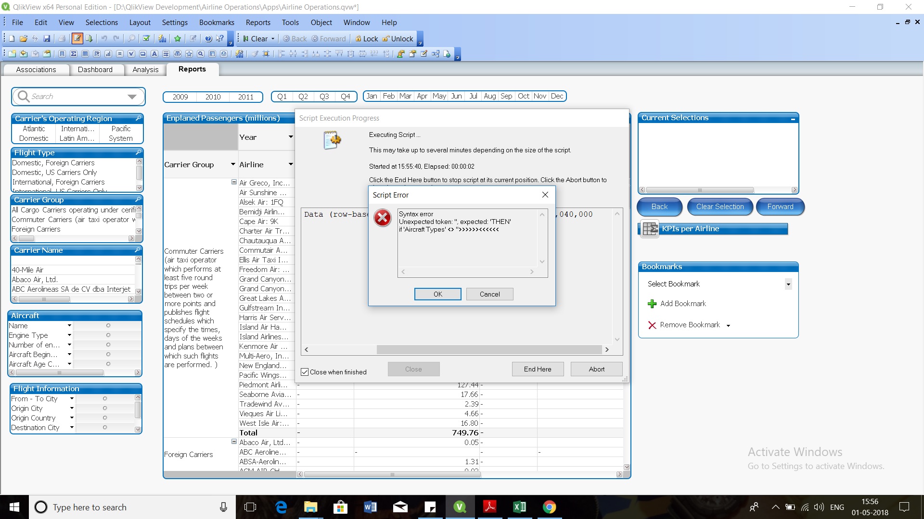Click the End Here button

click(x=538, y=369)
